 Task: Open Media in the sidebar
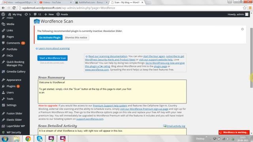point(10,24)
